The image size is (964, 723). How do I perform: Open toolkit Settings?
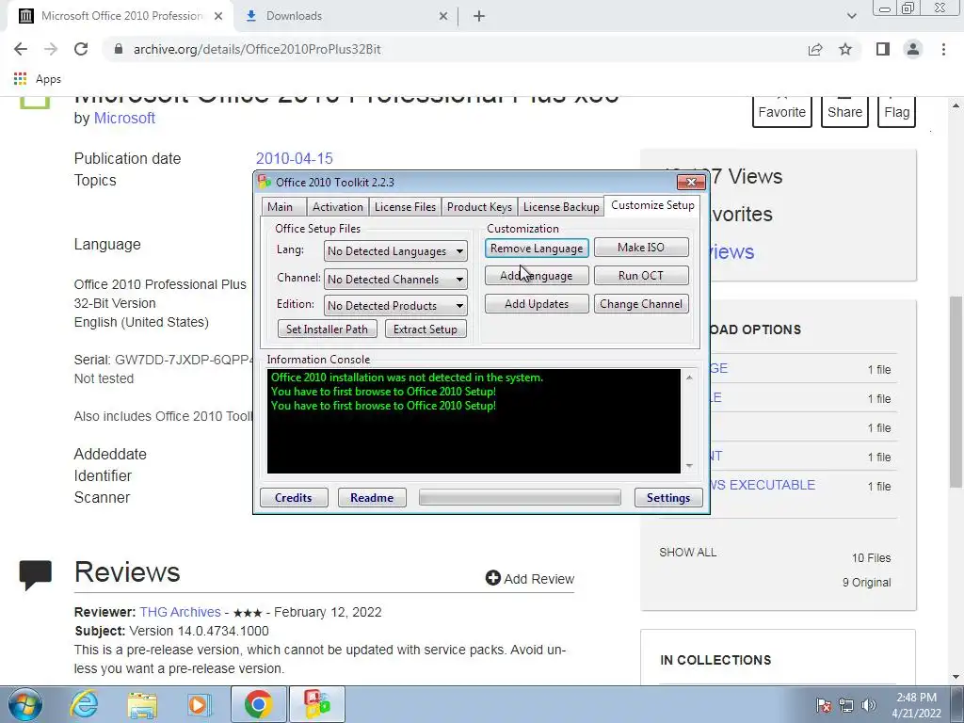click(x=668, y=497)
